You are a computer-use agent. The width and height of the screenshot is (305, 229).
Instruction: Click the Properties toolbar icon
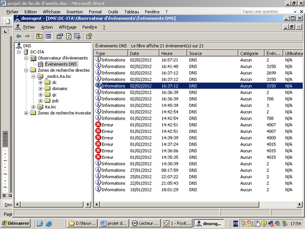(59, 36)
